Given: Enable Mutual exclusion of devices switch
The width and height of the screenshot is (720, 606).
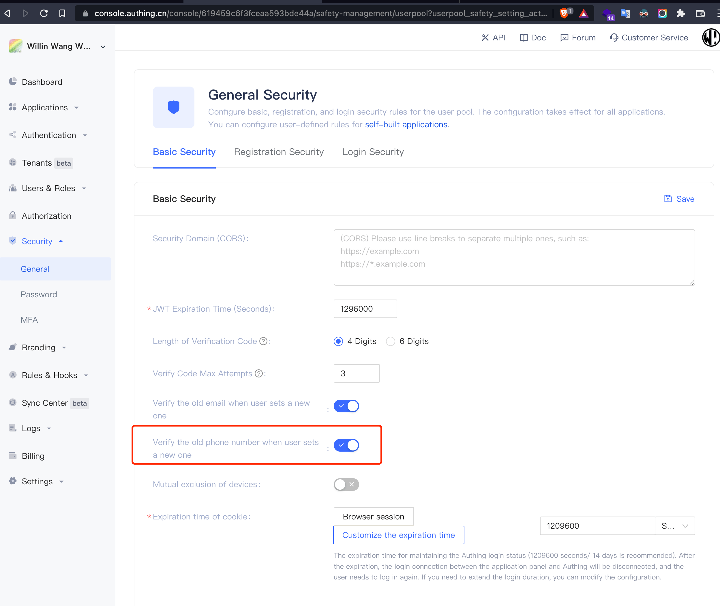Looking at the screenshot, I should 346,485.
